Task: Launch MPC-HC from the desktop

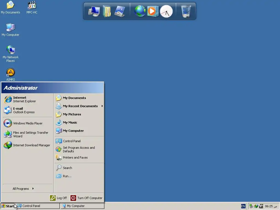Action: [x=32, y=7]
